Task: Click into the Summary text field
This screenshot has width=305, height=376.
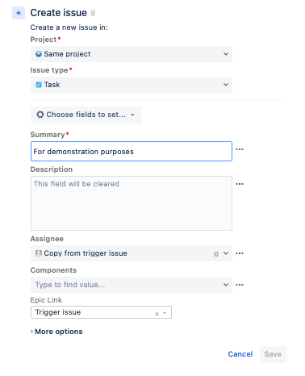Action: point(132,152)
